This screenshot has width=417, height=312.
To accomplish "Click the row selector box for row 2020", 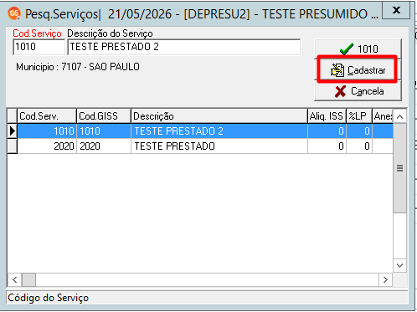I will click(13, 146).
